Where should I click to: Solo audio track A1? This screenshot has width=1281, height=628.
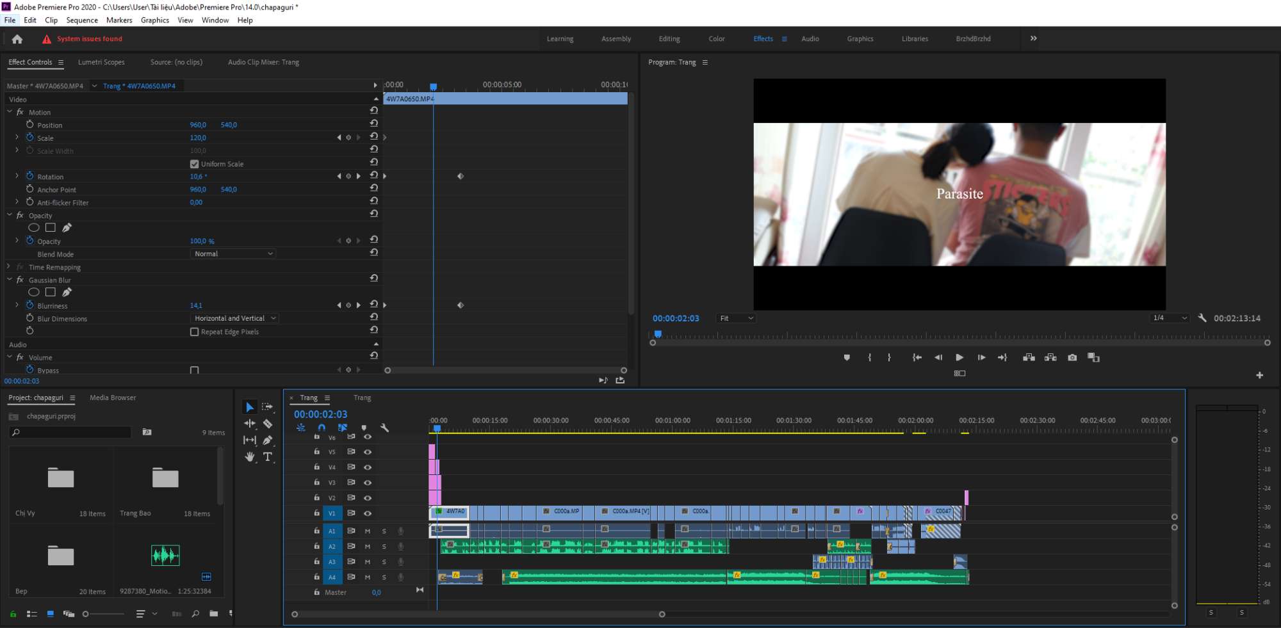pos(384,531)
